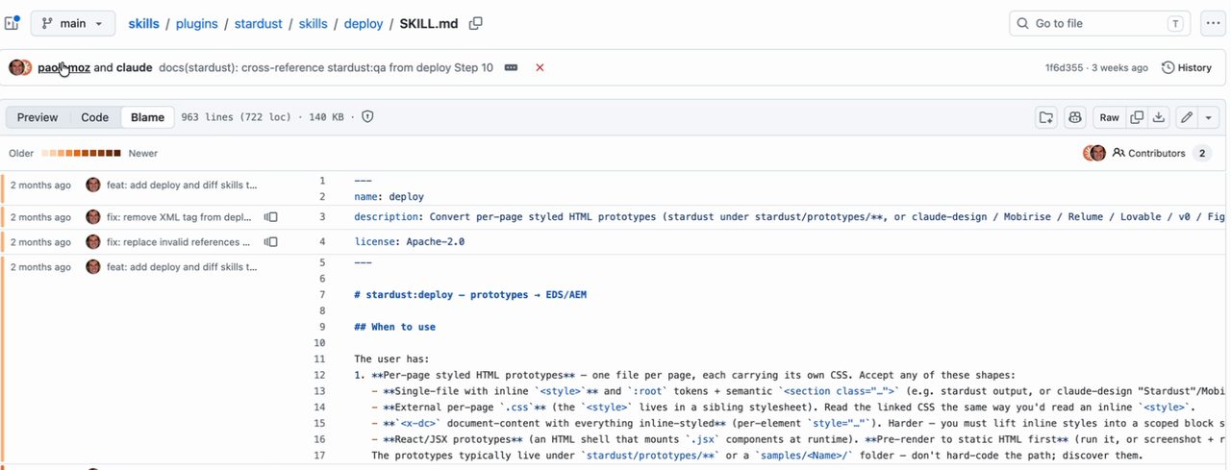Viewport: 1231px width, 470px height.
Task: Select line number 4
Action: [322, 242]
